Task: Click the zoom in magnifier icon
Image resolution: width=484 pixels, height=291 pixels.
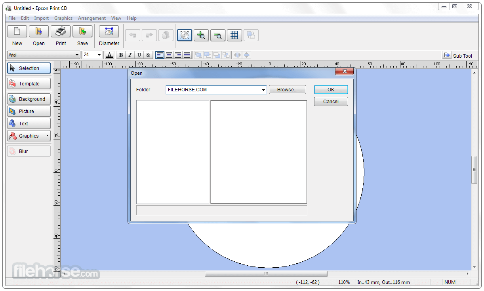Action: pyautogui.click(x=201, y=35)
